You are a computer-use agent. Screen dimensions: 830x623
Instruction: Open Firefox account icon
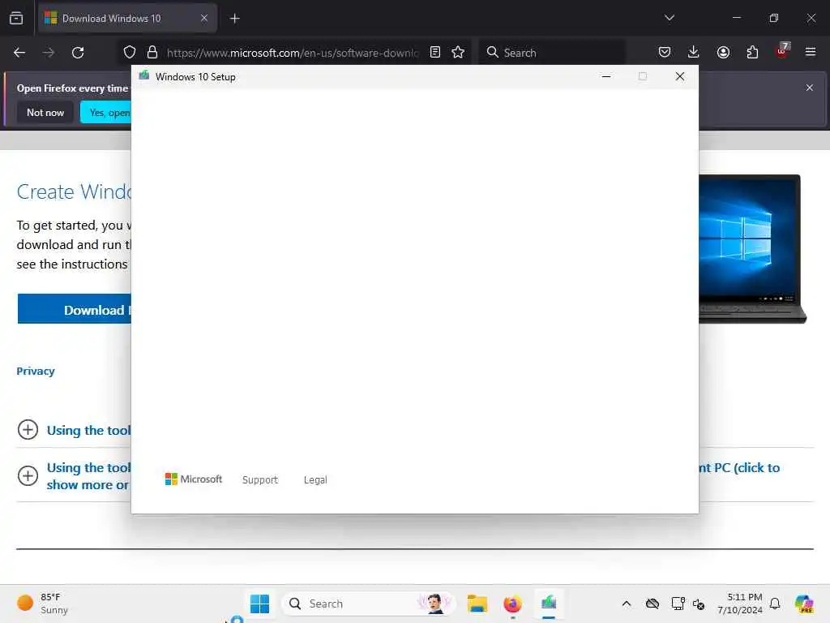pyautogui.click(x=723, y=53)
